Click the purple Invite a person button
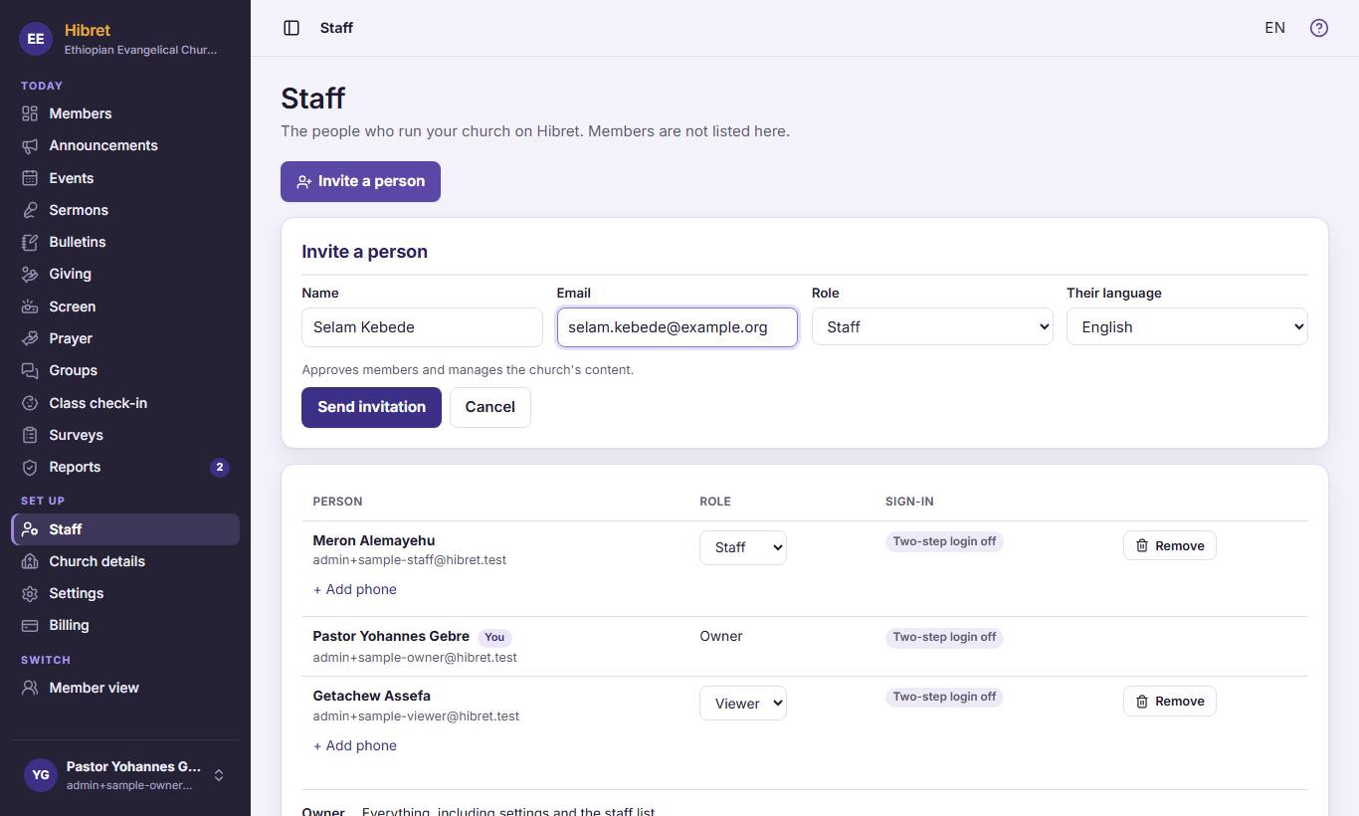This screenshot has width=1359, height=816. [x=360, y=181]
